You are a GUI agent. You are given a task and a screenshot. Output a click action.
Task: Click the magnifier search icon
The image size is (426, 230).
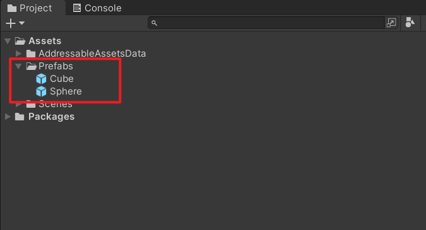[155, 23]
